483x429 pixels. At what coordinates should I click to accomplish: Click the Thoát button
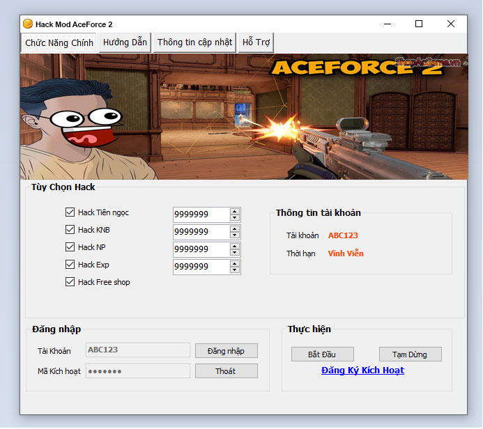(x=227, y=371)
